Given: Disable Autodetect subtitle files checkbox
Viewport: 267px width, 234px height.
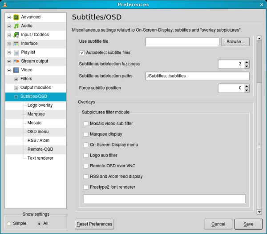Looking at the screenshot, I should point(82,52).
